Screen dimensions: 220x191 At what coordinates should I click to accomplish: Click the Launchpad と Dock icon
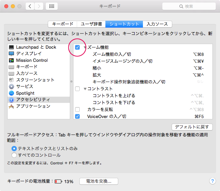pyautogui.click(x=12, y=47)
